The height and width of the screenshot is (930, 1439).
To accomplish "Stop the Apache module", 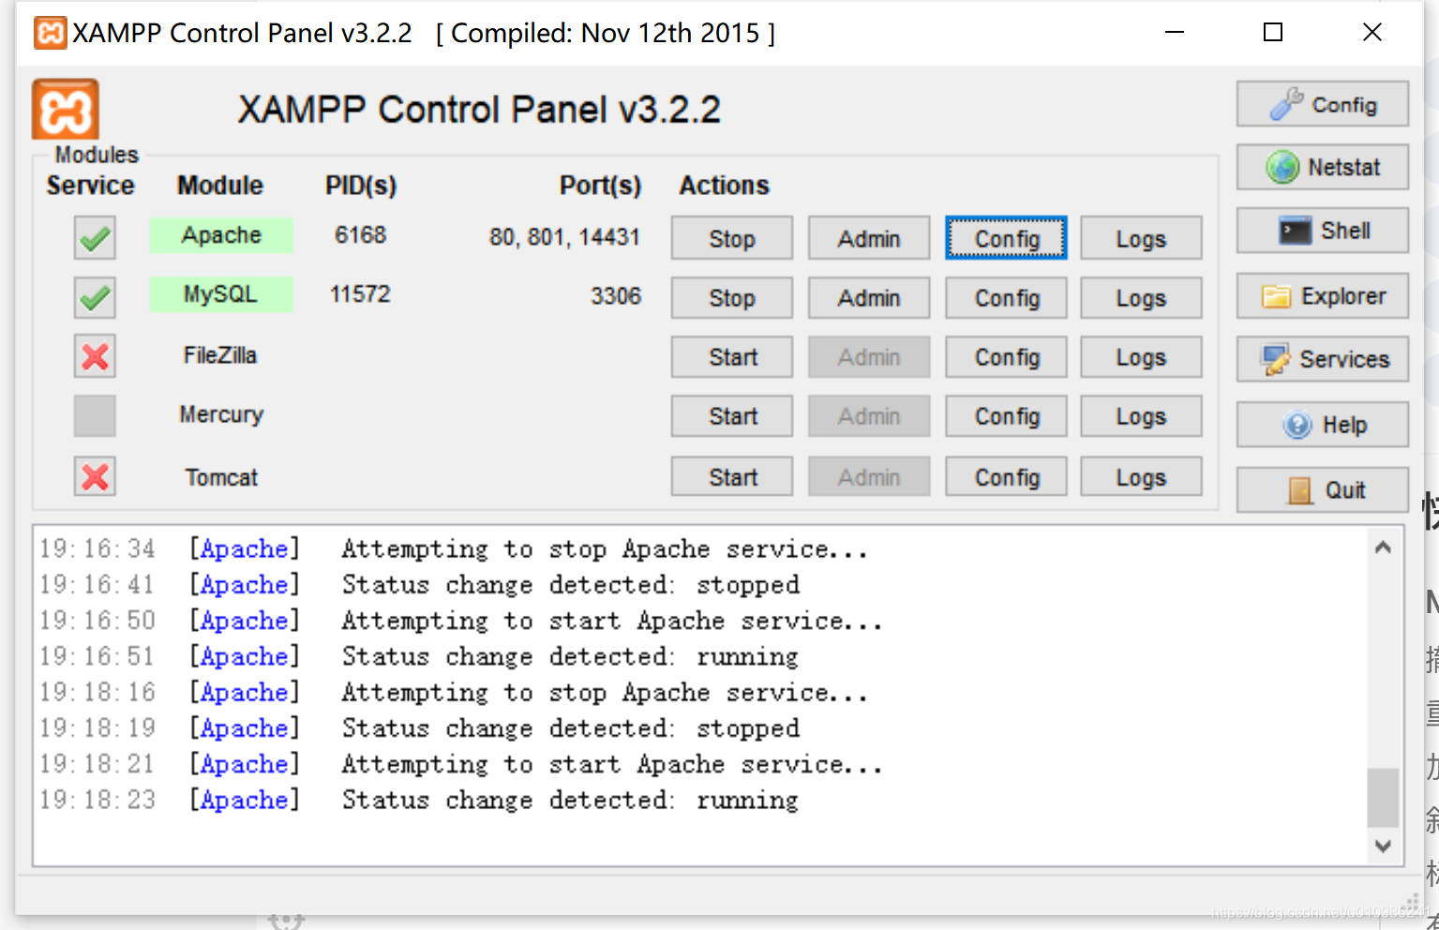I will [x=731, y=238].
